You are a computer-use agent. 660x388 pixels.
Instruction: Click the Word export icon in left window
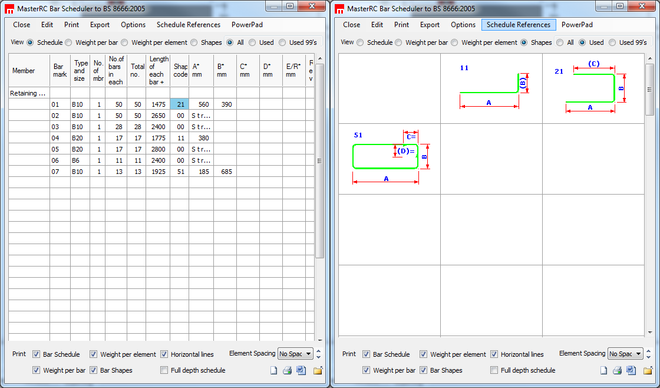click(301, 371)
